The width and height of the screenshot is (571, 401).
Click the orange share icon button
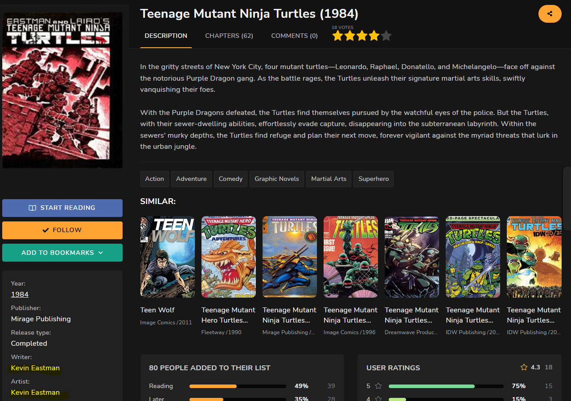pyautogui.click(x=550, y=14)
